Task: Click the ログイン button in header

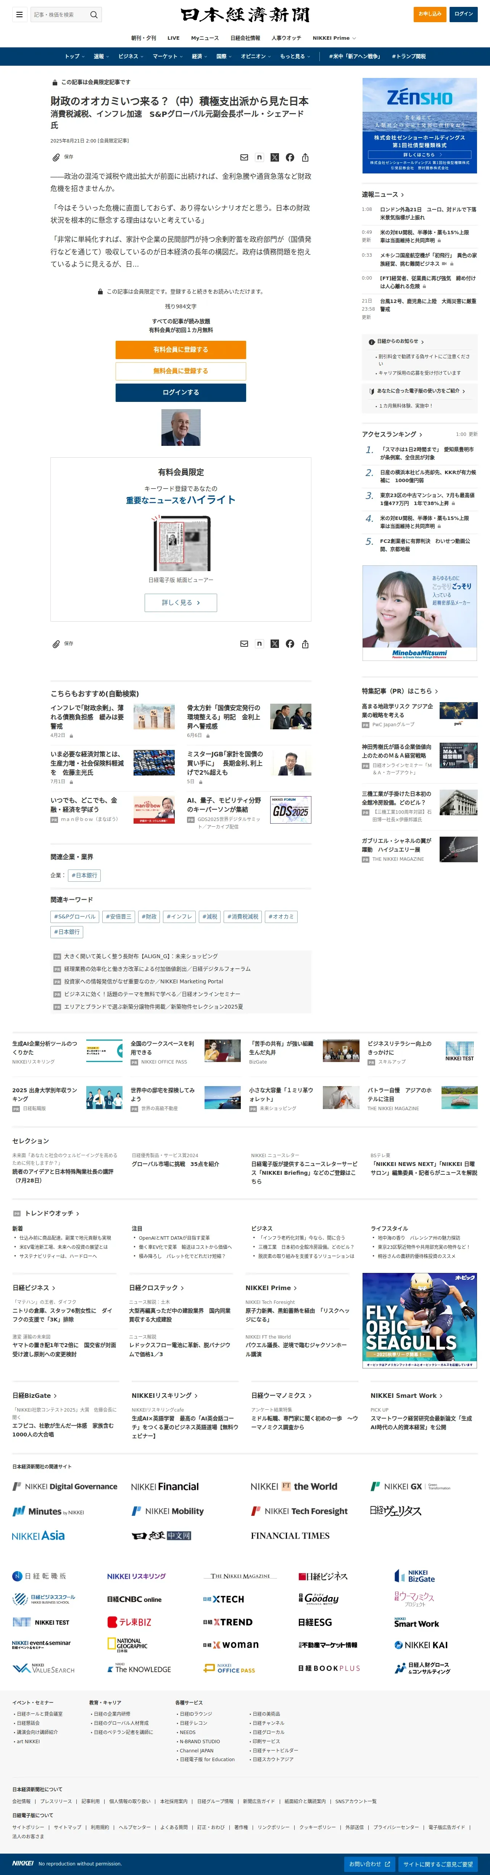Action: click(x=463, y=14)
